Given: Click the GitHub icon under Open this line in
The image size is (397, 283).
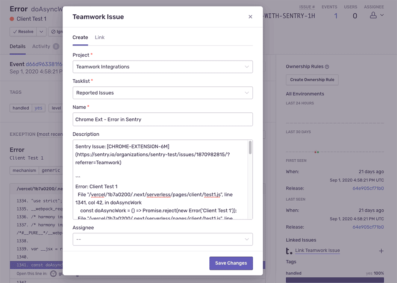Looking at the screenshot, I should click(53, 274).
